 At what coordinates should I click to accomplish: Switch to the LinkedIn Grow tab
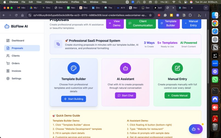coord(96,8)
